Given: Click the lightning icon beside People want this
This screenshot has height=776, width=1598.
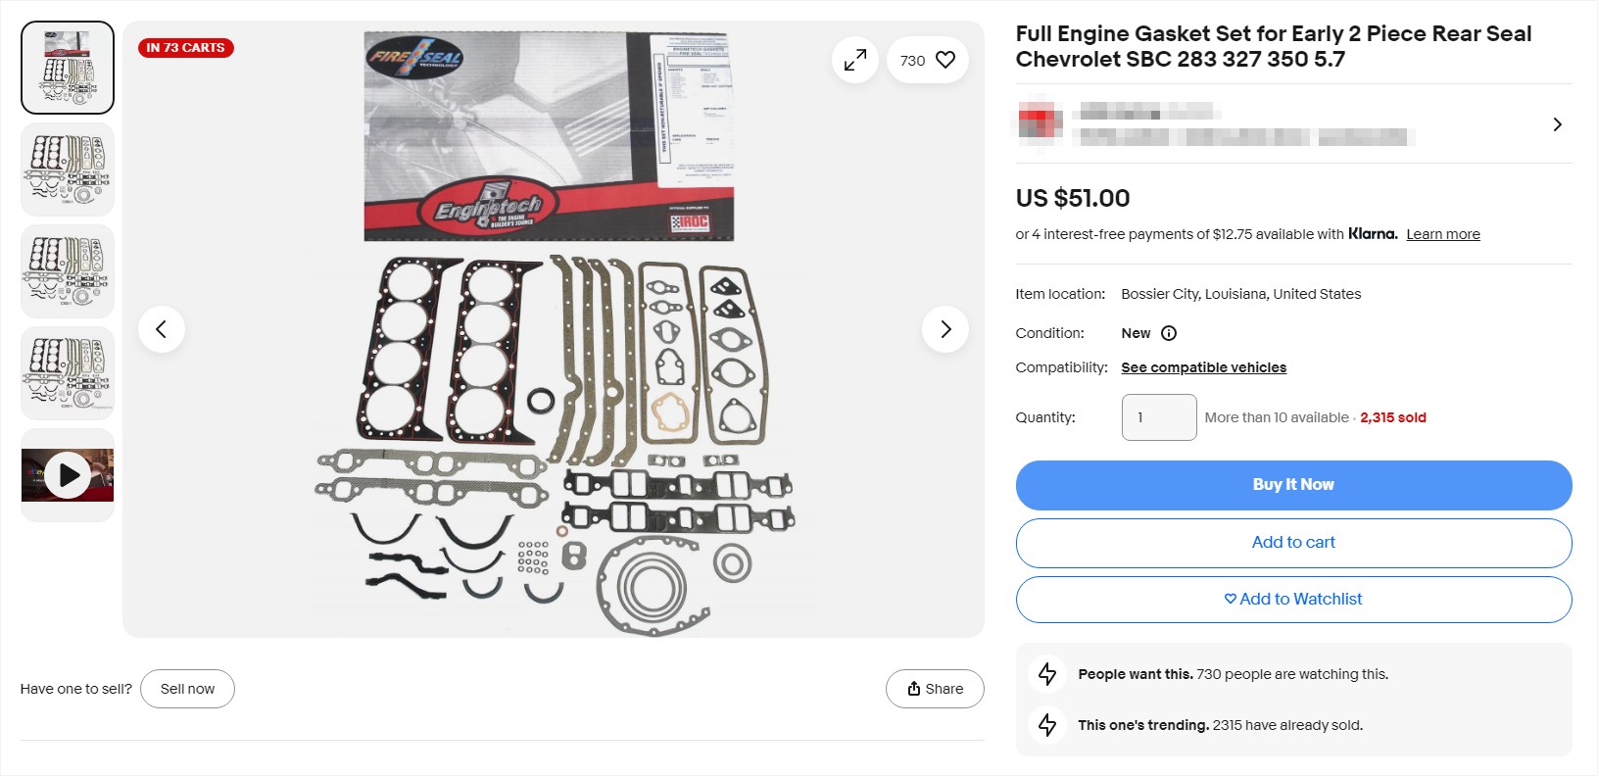Looking at the screenshot, I should click(1048, 674).
